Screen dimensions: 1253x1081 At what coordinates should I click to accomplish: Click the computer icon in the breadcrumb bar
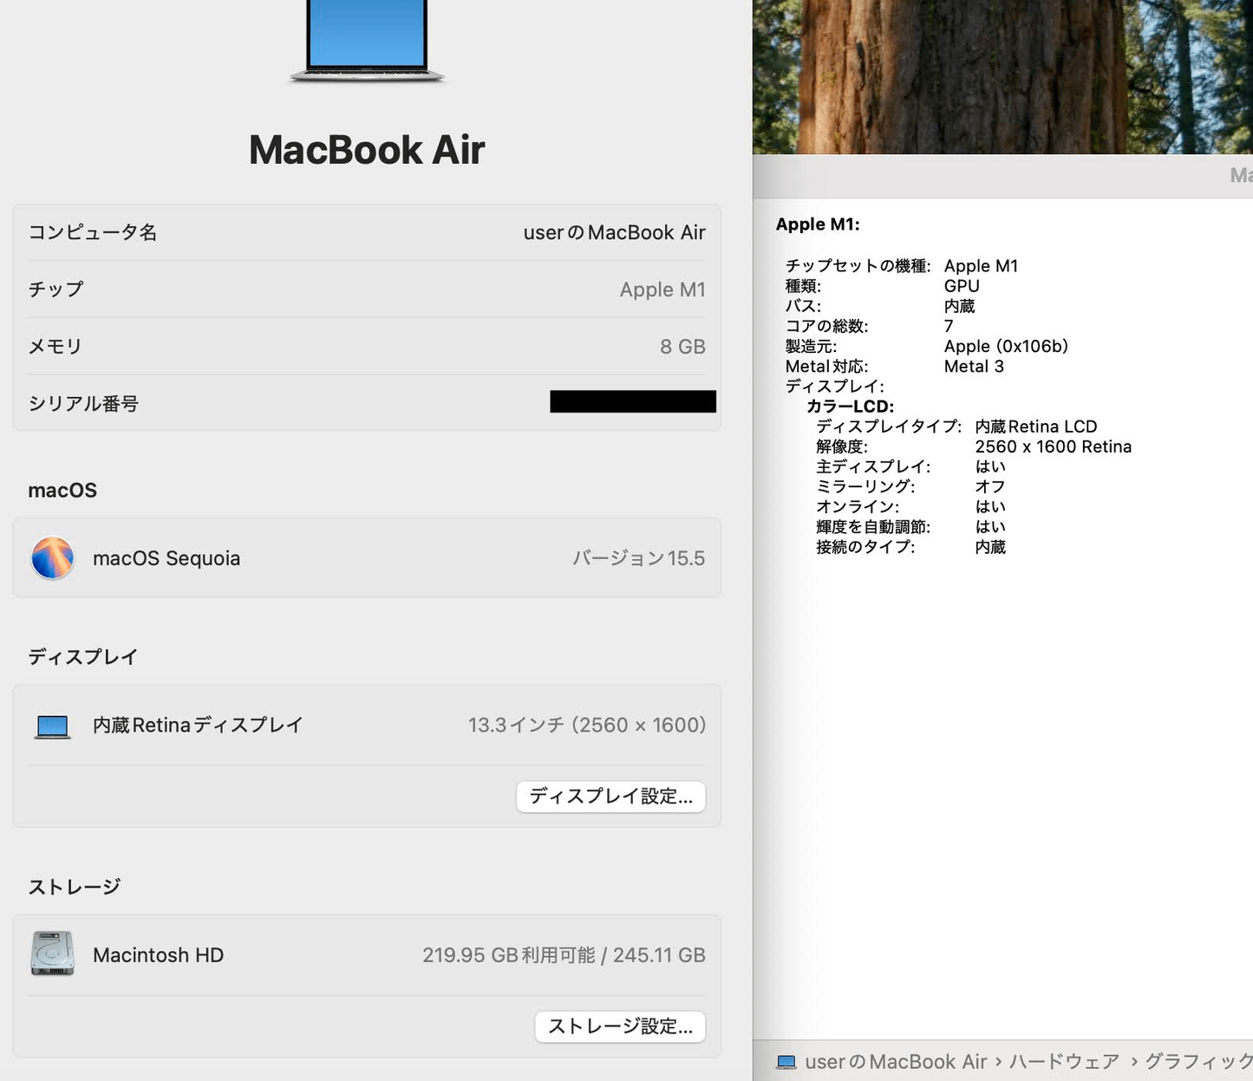786,1061
